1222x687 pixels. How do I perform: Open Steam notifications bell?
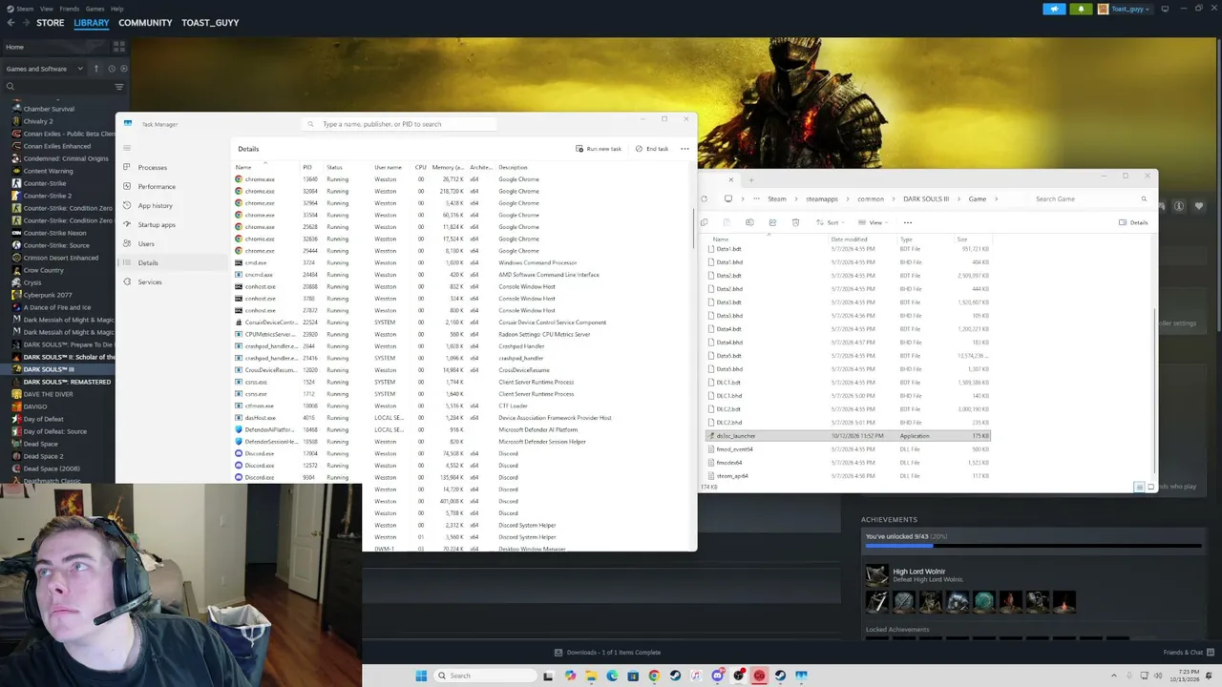(1081, 9)
